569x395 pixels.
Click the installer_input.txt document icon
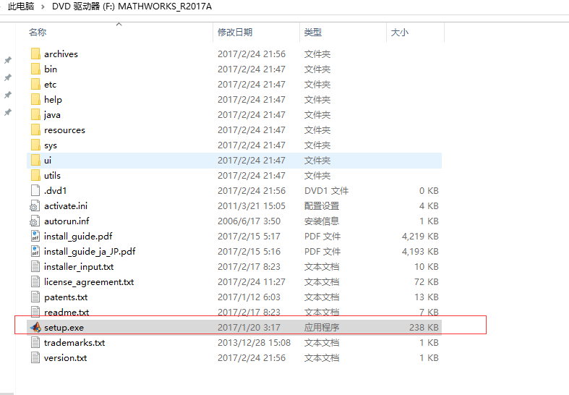click(35, 267)
